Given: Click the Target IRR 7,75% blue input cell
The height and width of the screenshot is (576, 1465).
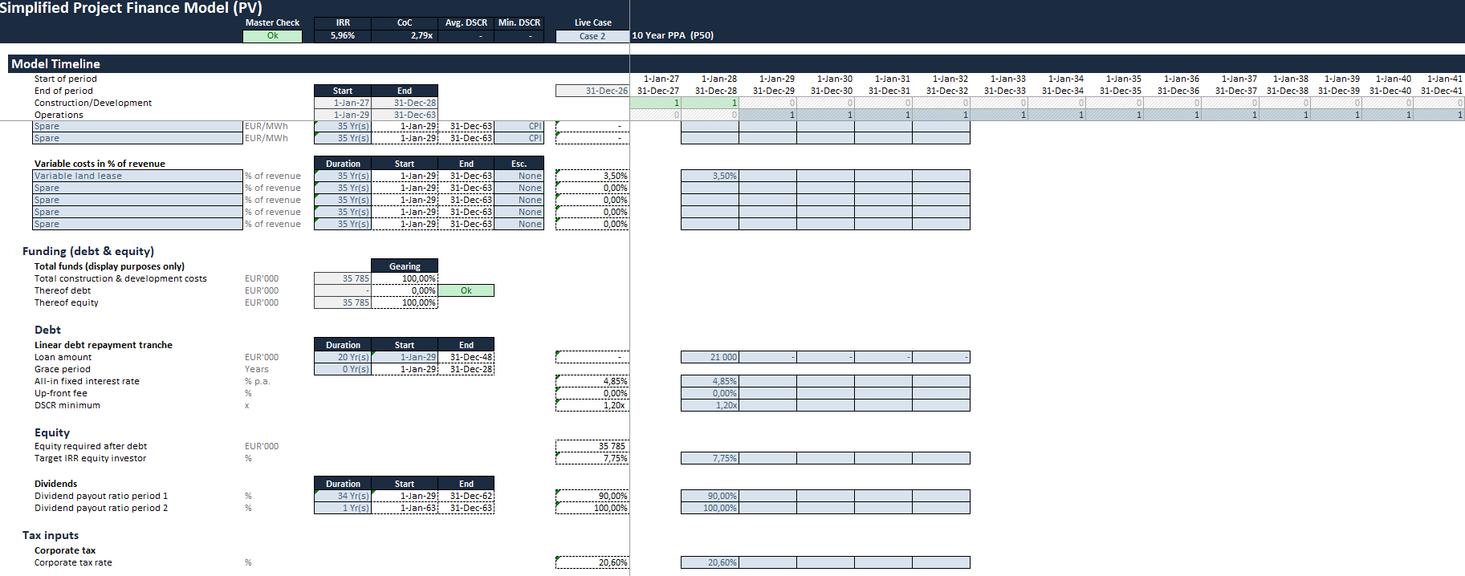Looking at the screenshot, I should click(x=710, y=458).
